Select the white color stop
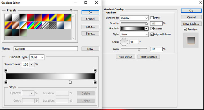The image size is (204, 110). point(70,82)
